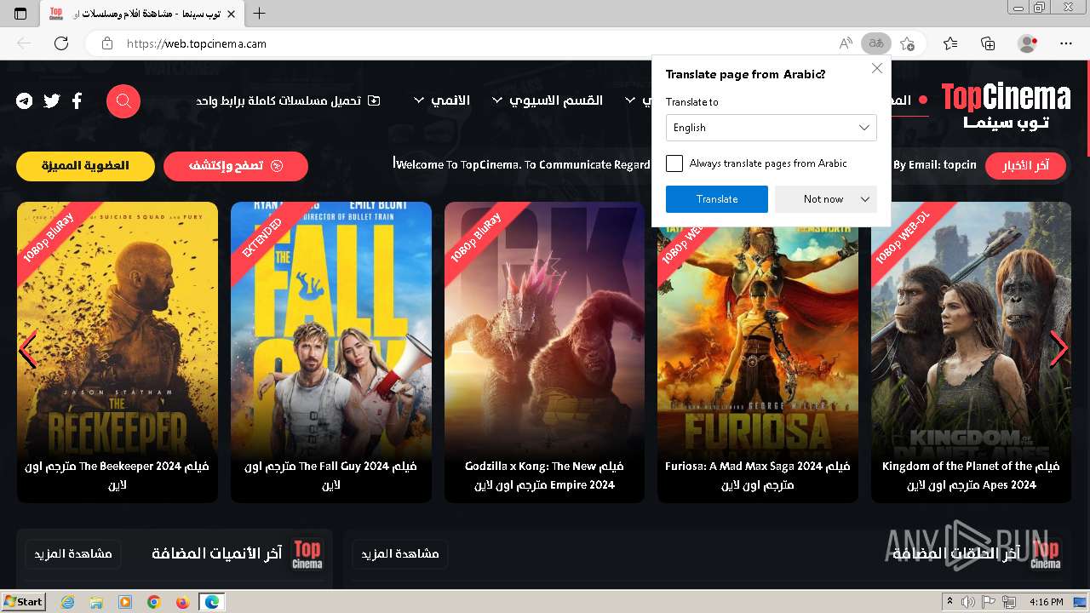Add this page to favorites star

pos(908,43)
